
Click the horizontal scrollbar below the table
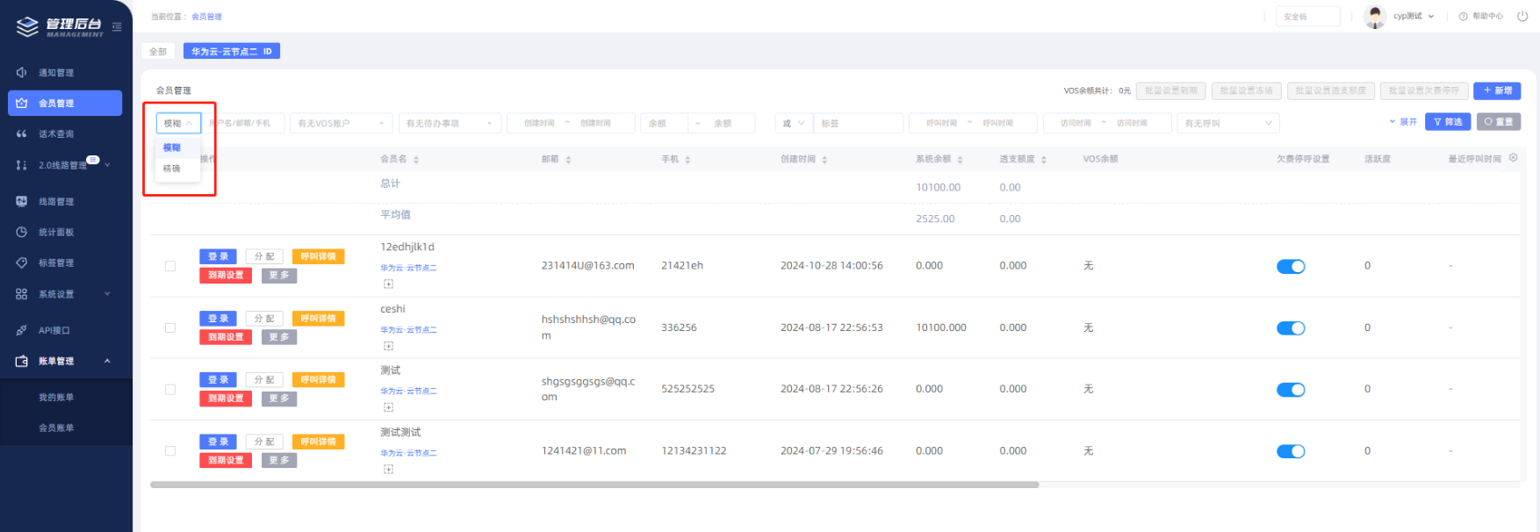[594, 485]
